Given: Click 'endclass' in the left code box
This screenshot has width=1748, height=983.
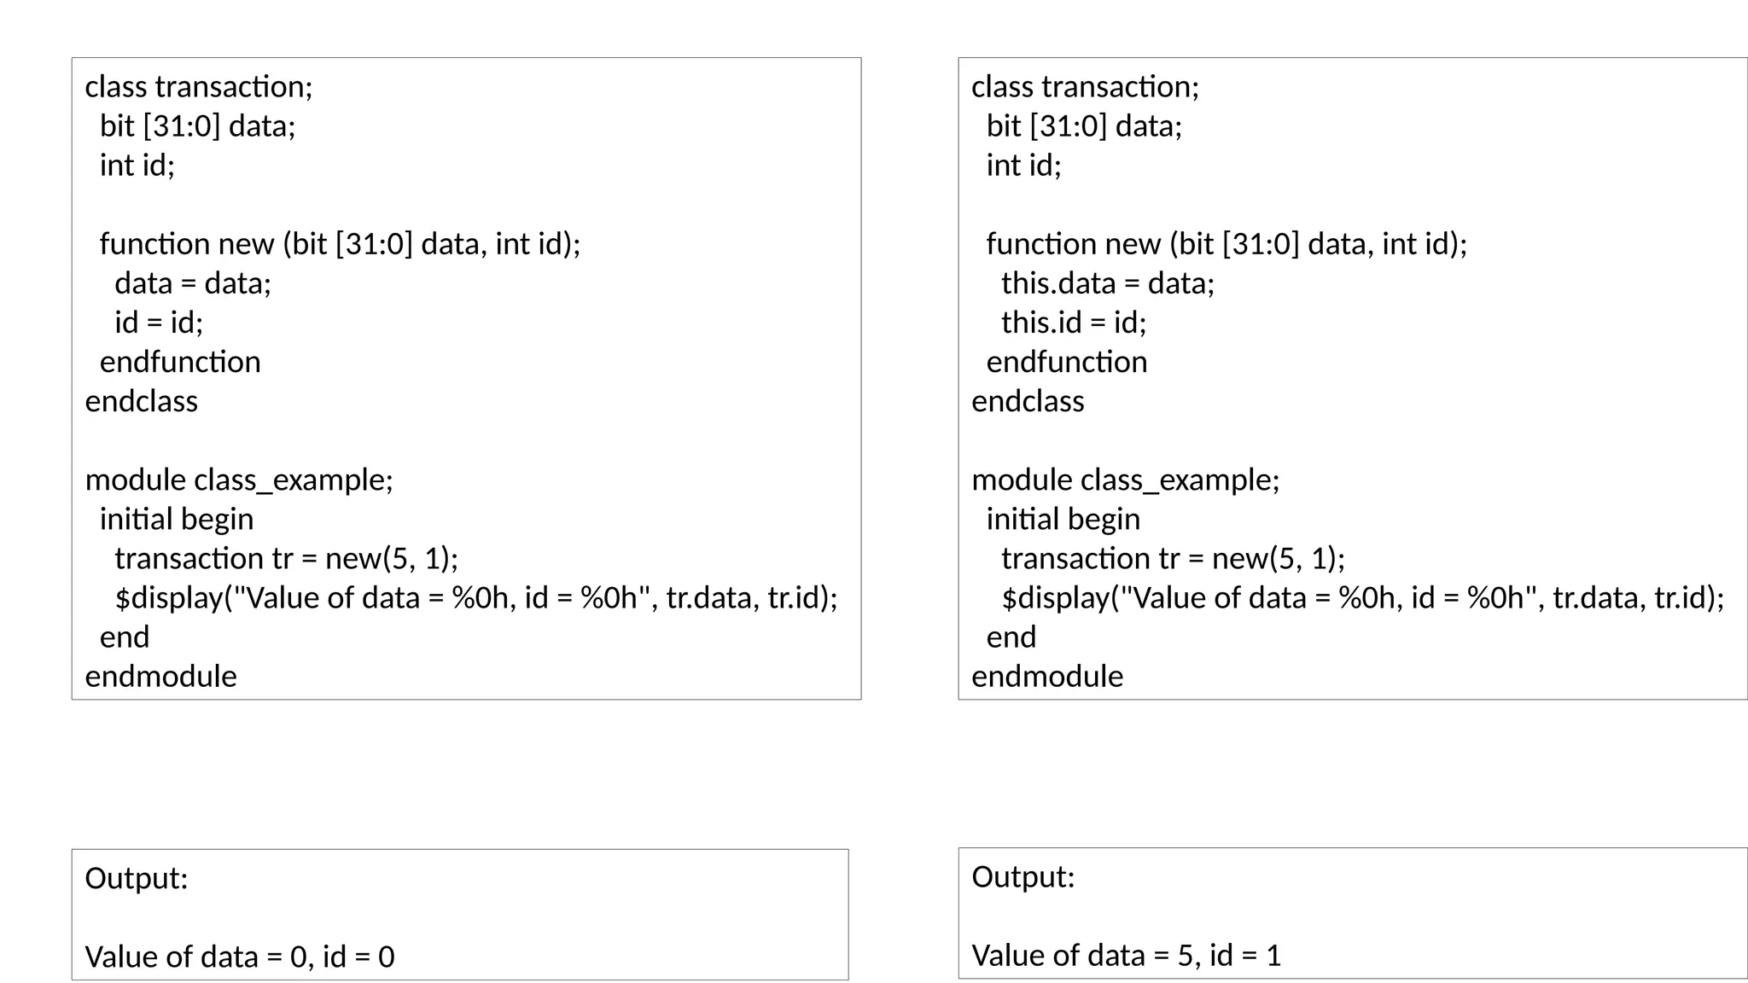Looking at the screenshot, I should [x=142, y=401].
